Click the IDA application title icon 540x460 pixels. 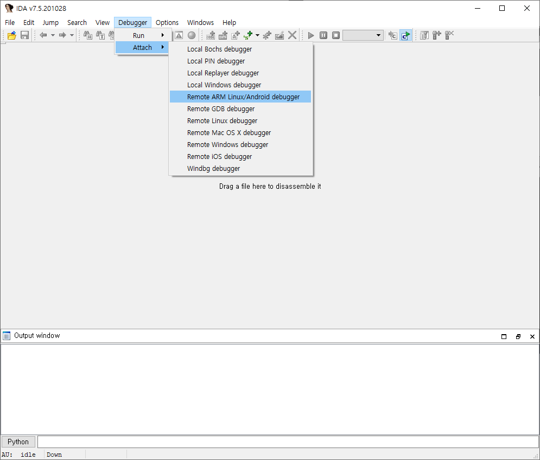[x=9, y=8]
